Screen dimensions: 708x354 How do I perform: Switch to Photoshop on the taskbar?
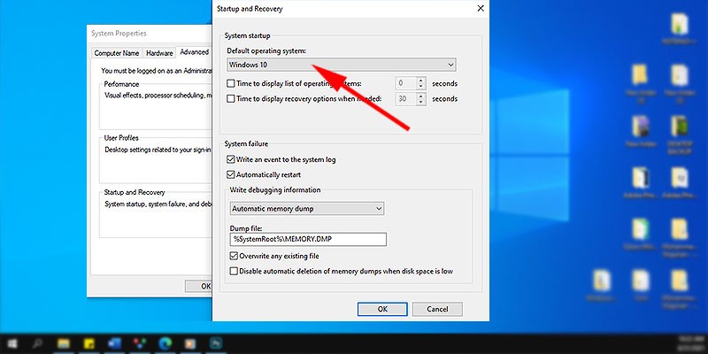[x=216, y=344]
